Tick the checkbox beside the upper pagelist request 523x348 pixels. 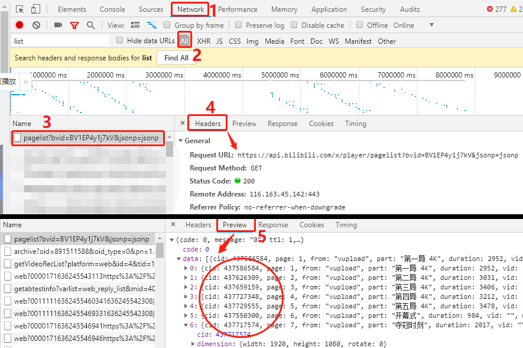click(x=17, y=138)
